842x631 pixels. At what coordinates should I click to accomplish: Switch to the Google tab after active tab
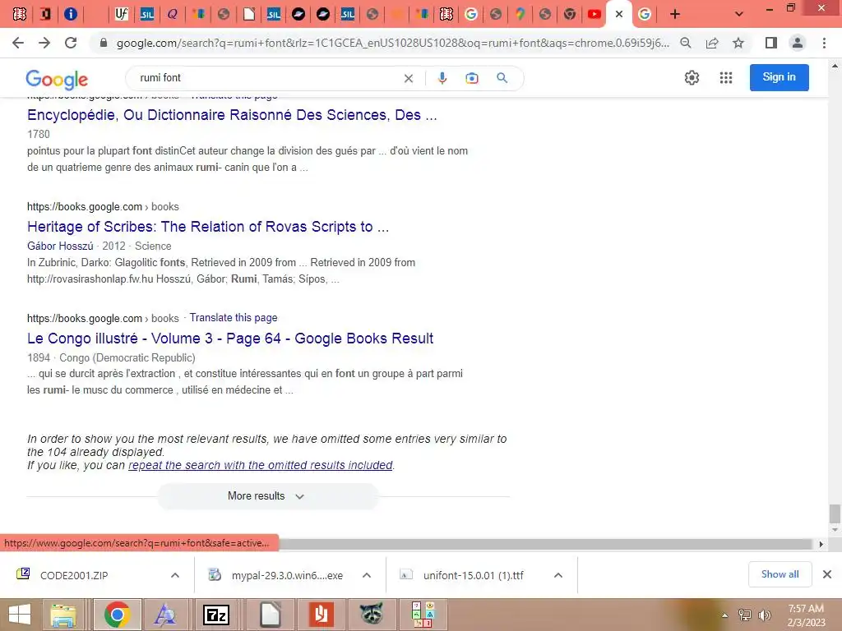tap(645, 15)
